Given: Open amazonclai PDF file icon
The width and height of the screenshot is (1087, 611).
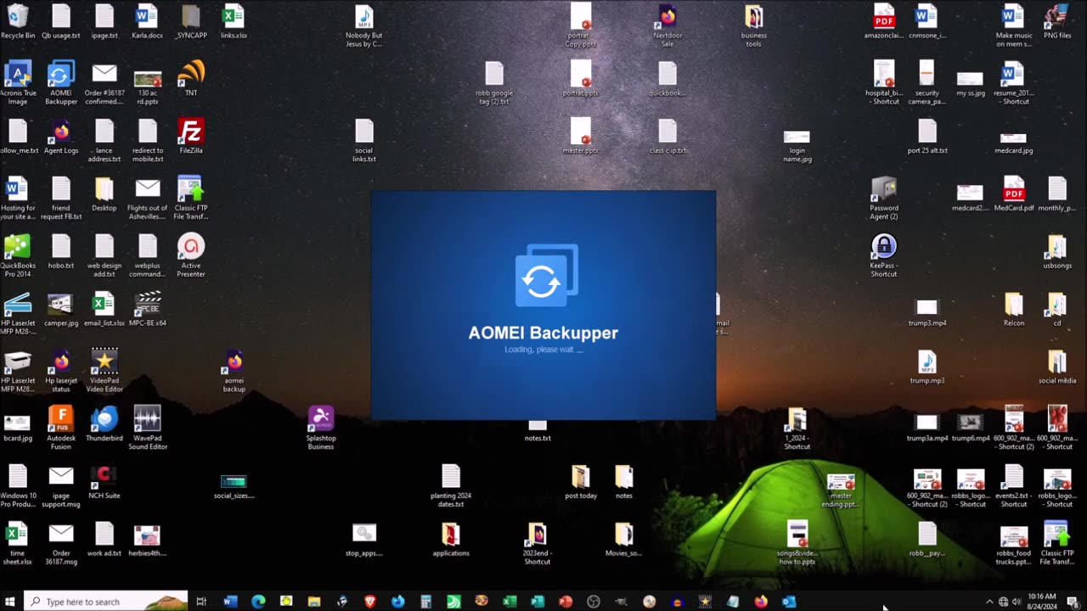Looking at the screenshot, I should coord(884,22).
